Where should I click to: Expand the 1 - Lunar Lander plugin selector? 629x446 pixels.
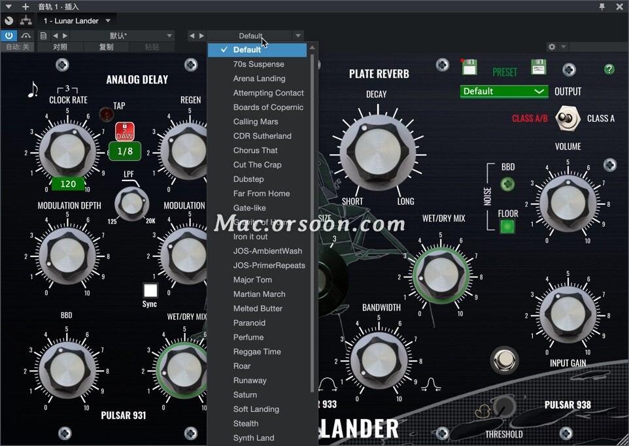(77, 20)
